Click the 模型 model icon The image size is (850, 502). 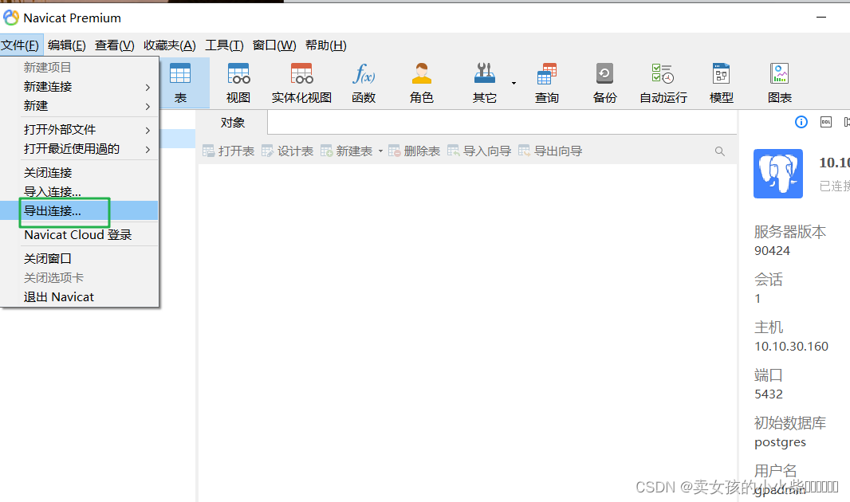[721, 82]
